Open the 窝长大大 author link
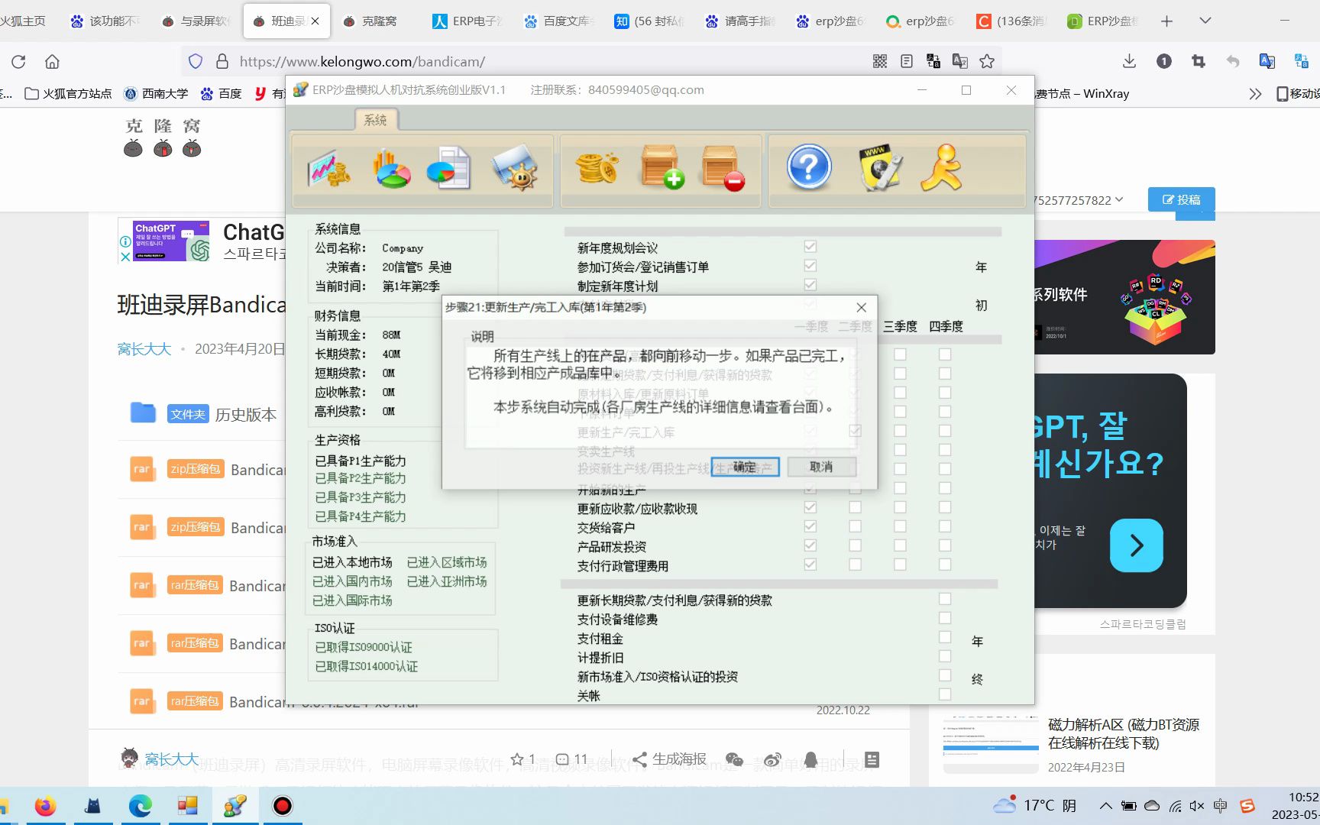1320x825 pixels. pos(144,349)
